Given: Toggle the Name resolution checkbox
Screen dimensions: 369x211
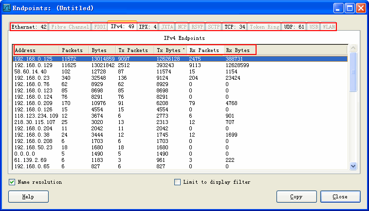Looking at the screenshot, I should [x=12, y=182].
